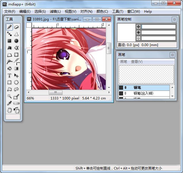This screenshot has width=183, height=173.
Task: Select elliptical marquee selection tool
Action: pos(16,82)
